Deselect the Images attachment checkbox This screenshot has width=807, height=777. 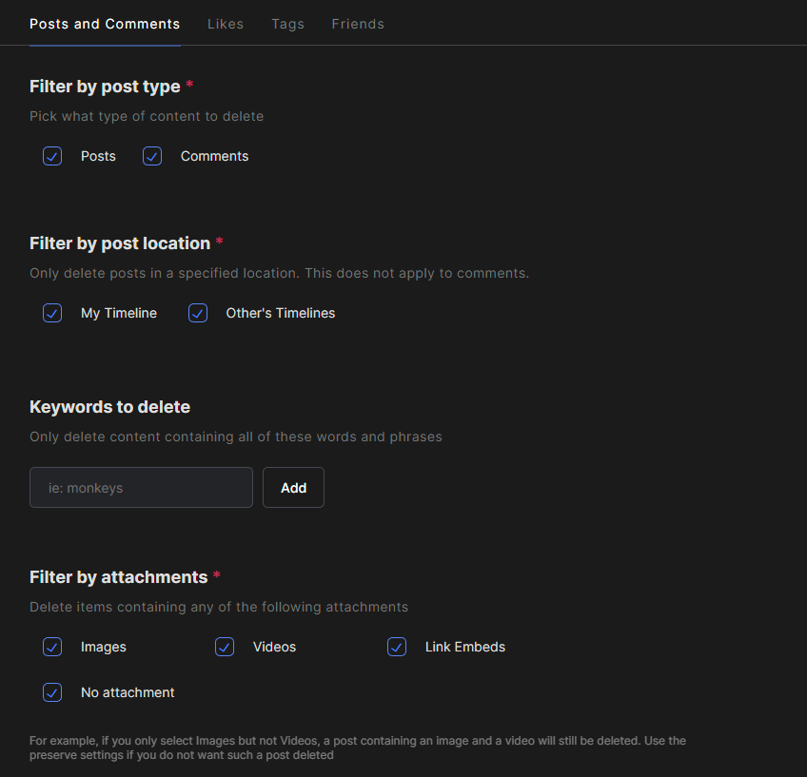(52, 647)
